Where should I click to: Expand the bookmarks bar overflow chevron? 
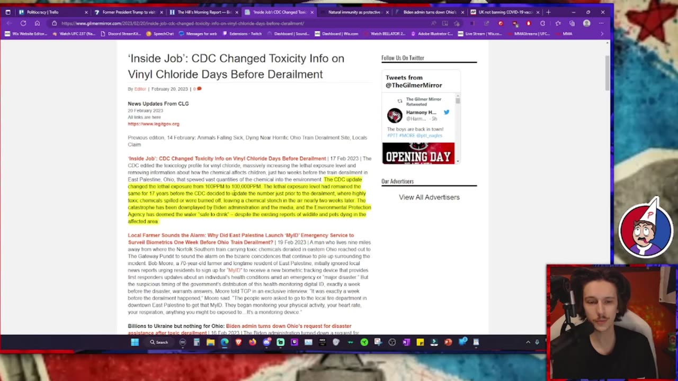pos(602,34)
